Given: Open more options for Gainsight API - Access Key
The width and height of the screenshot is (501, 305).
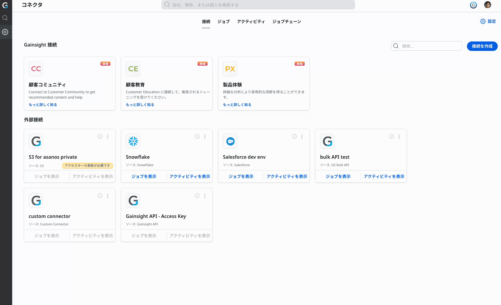Looking at the screenshot, I should (x=205, y=196).
